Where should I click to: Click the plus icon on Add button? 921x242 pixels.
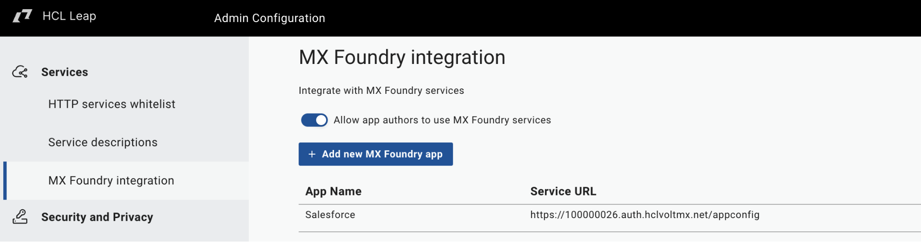(312, 154)
